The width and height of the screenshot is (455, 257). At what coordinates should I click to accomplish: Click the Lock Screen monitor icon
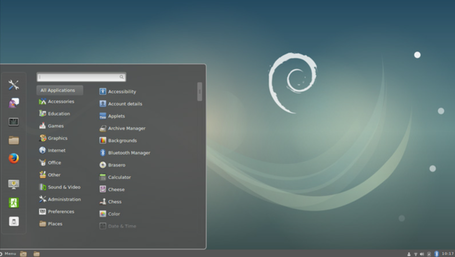pos(14,184)
